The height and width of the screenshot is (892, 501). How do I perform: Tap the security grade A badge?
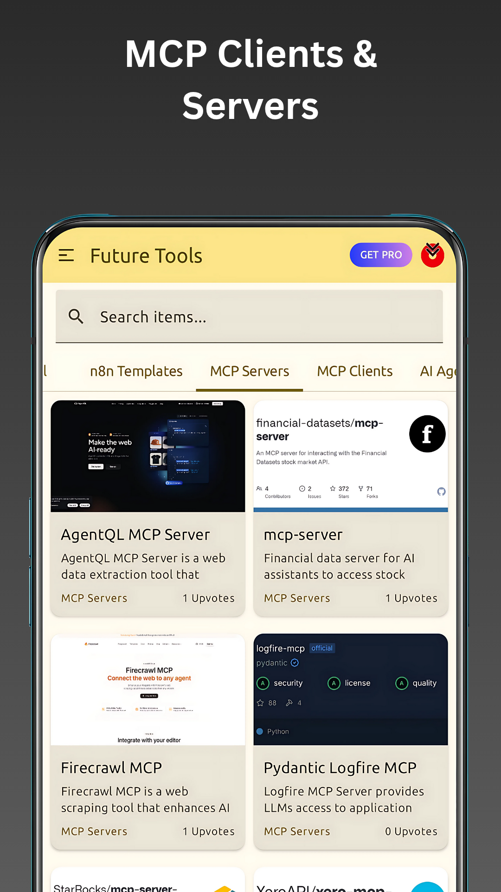[263, 683]
